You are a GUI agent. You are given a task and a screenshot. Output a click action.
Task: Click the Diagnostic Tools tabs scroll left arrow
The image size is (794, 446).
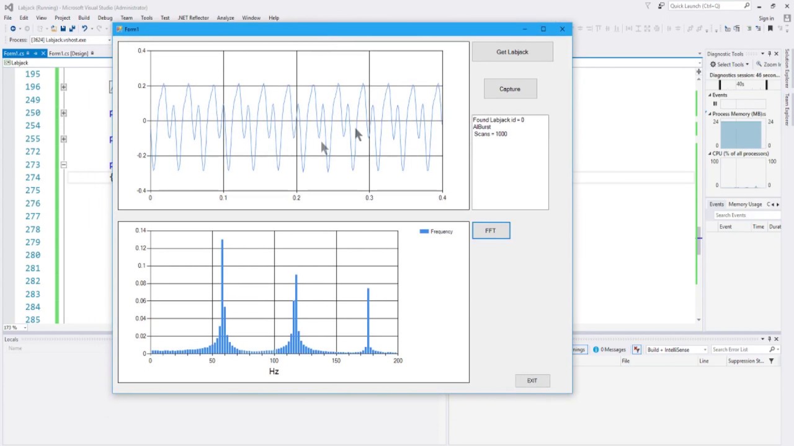coord(773,204)
